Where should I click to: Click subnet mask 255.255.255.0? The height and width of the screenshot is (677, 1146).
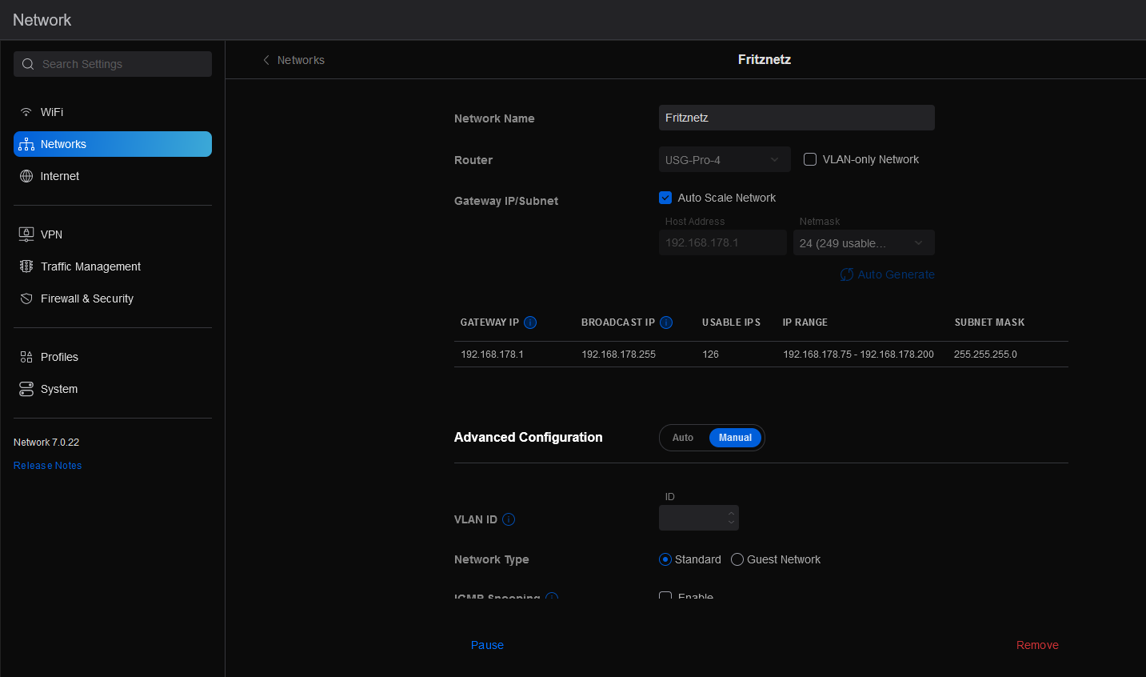click(985, 355)
